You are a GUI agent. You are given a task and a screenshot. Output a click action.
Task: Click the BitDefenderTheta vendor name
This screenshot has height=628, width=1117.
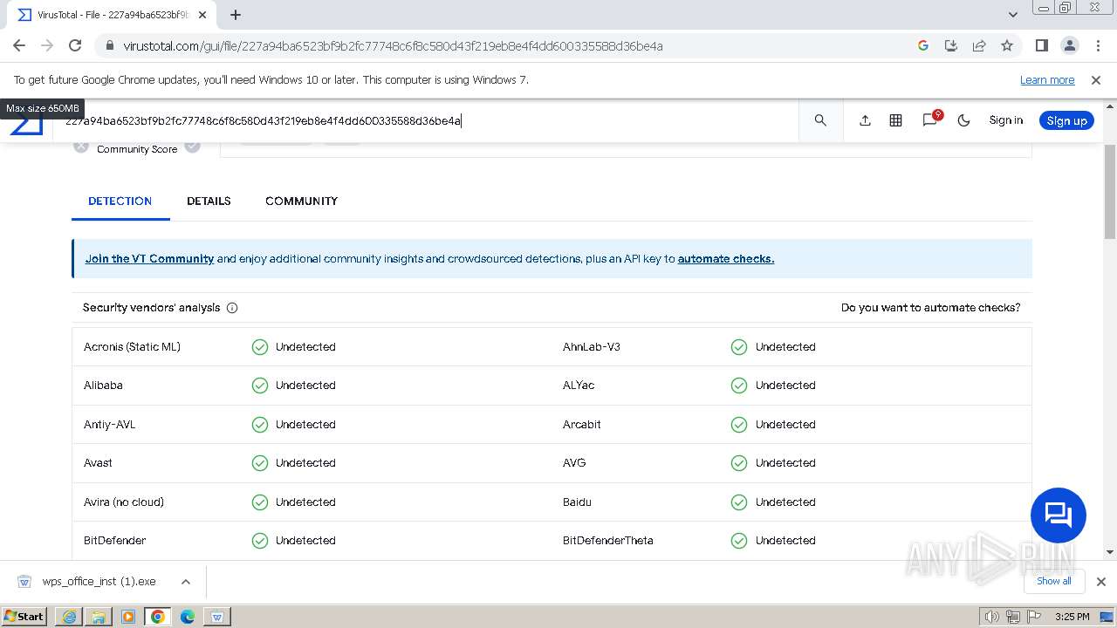click(608, 541)
